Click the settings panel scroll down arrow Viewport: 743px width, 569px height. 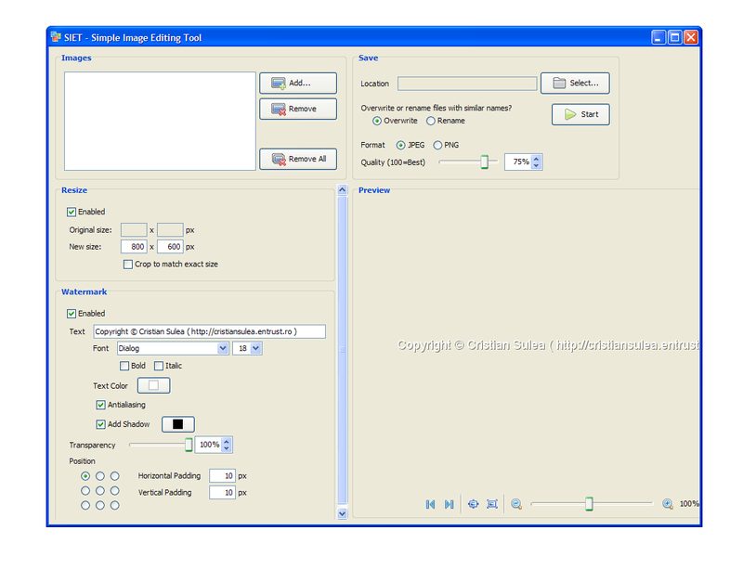pos(342,513)
